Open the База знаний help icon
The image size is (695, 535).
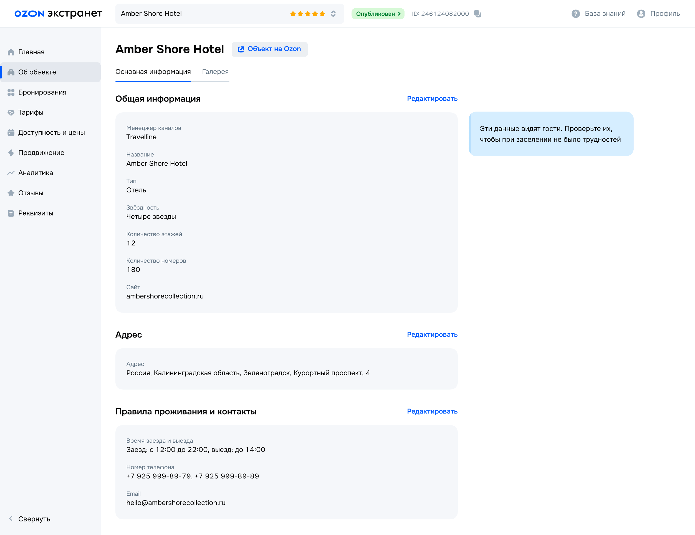[575, 14]
